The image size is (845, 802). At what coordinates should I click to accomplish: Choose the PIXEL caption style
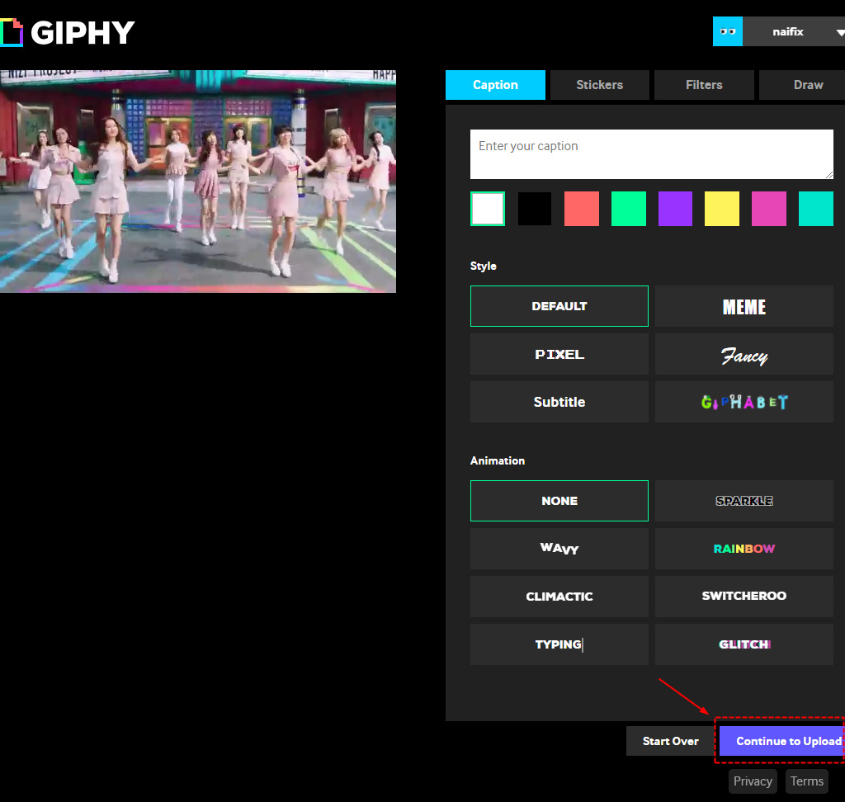(x=559, y=354)
